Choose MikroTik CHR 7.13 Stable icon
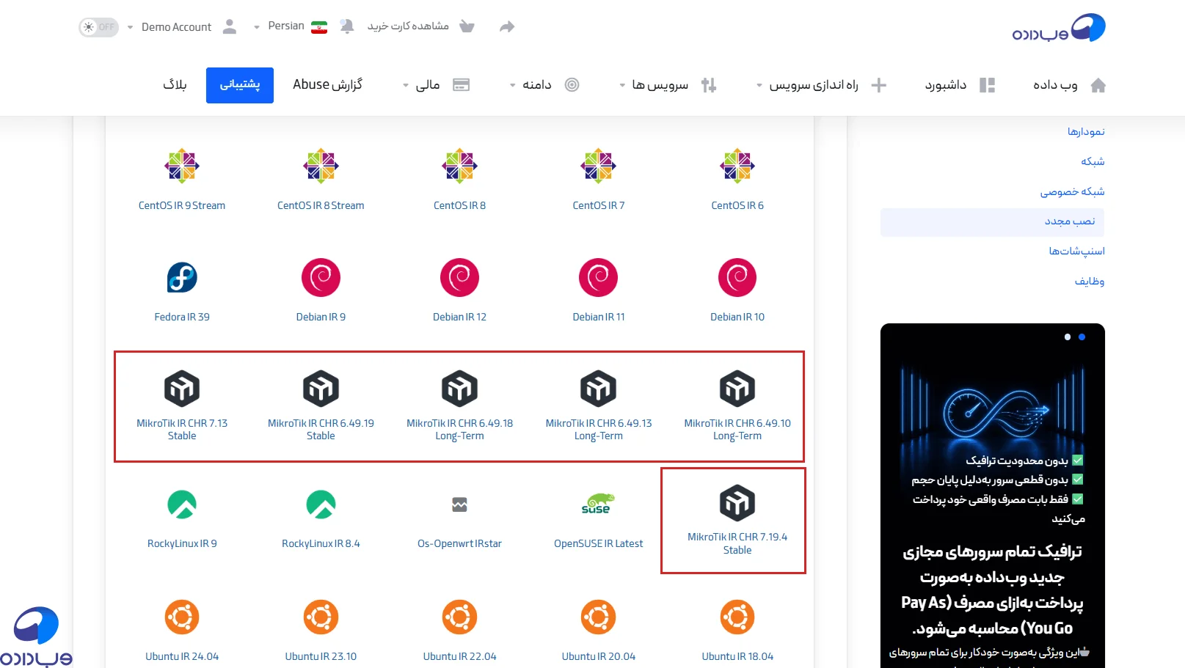The height and width of the screenshot is (668, 1185). (182, 389)
